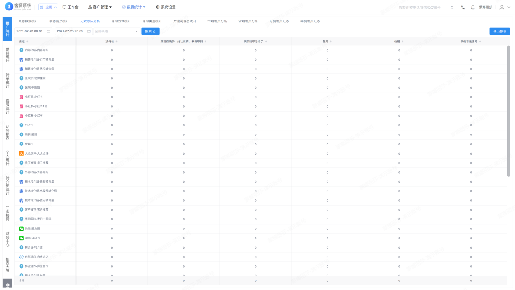The image size is (515, 290).
Task: Switch to the 市域客资分析 tab
Action: click(217, 21)
